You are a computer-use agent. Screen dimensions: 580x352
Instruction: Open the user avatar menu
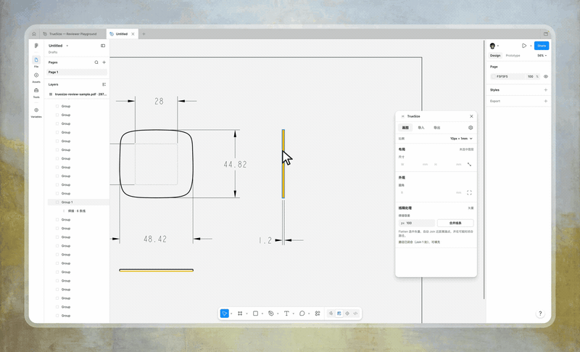(492, 46)
